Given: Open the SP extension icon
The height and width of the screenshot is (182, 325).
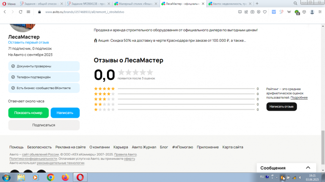Looking at the screenshot, I should click(x=281, y=12).
